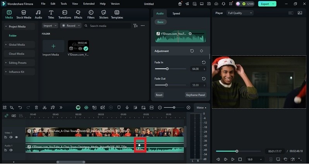309x164 pixels.
Task: Toggle Video 1 track visibility eye
Action: [x=17, y=137]
